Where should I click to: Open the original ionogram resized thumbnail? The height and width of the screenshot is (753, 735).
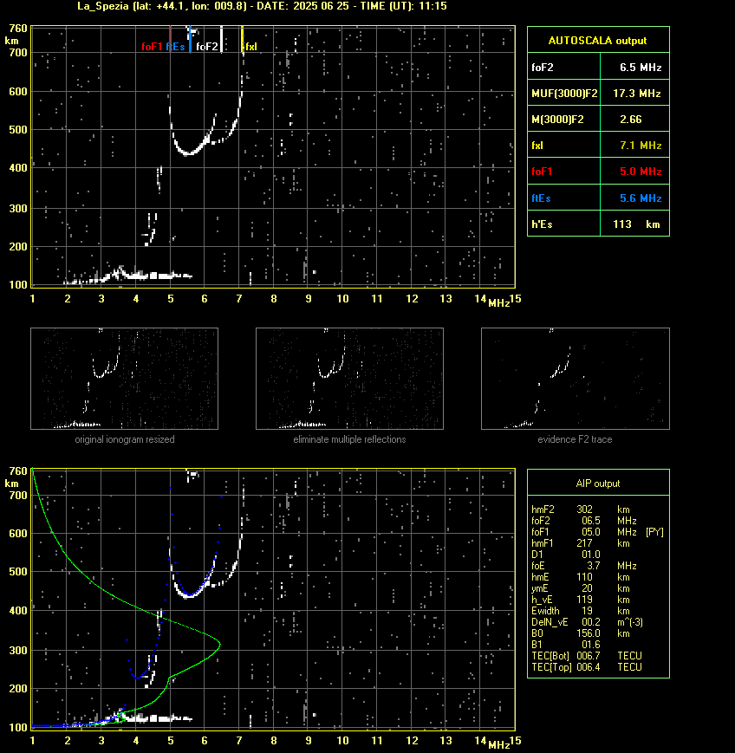click(125, 379)
